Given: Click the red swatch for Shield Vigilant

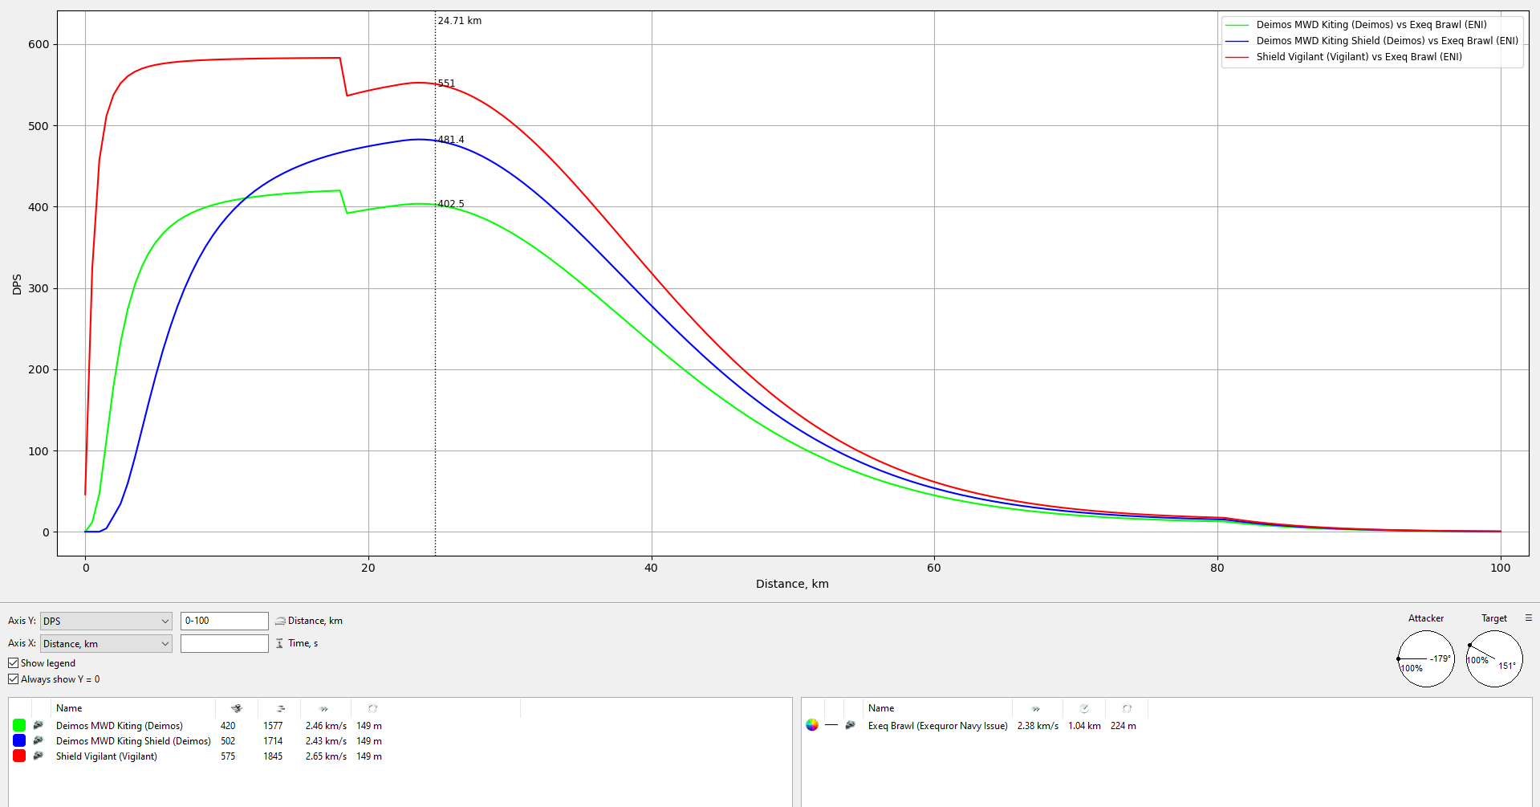Looking at the screenshot, I should (x=19, y=756).
